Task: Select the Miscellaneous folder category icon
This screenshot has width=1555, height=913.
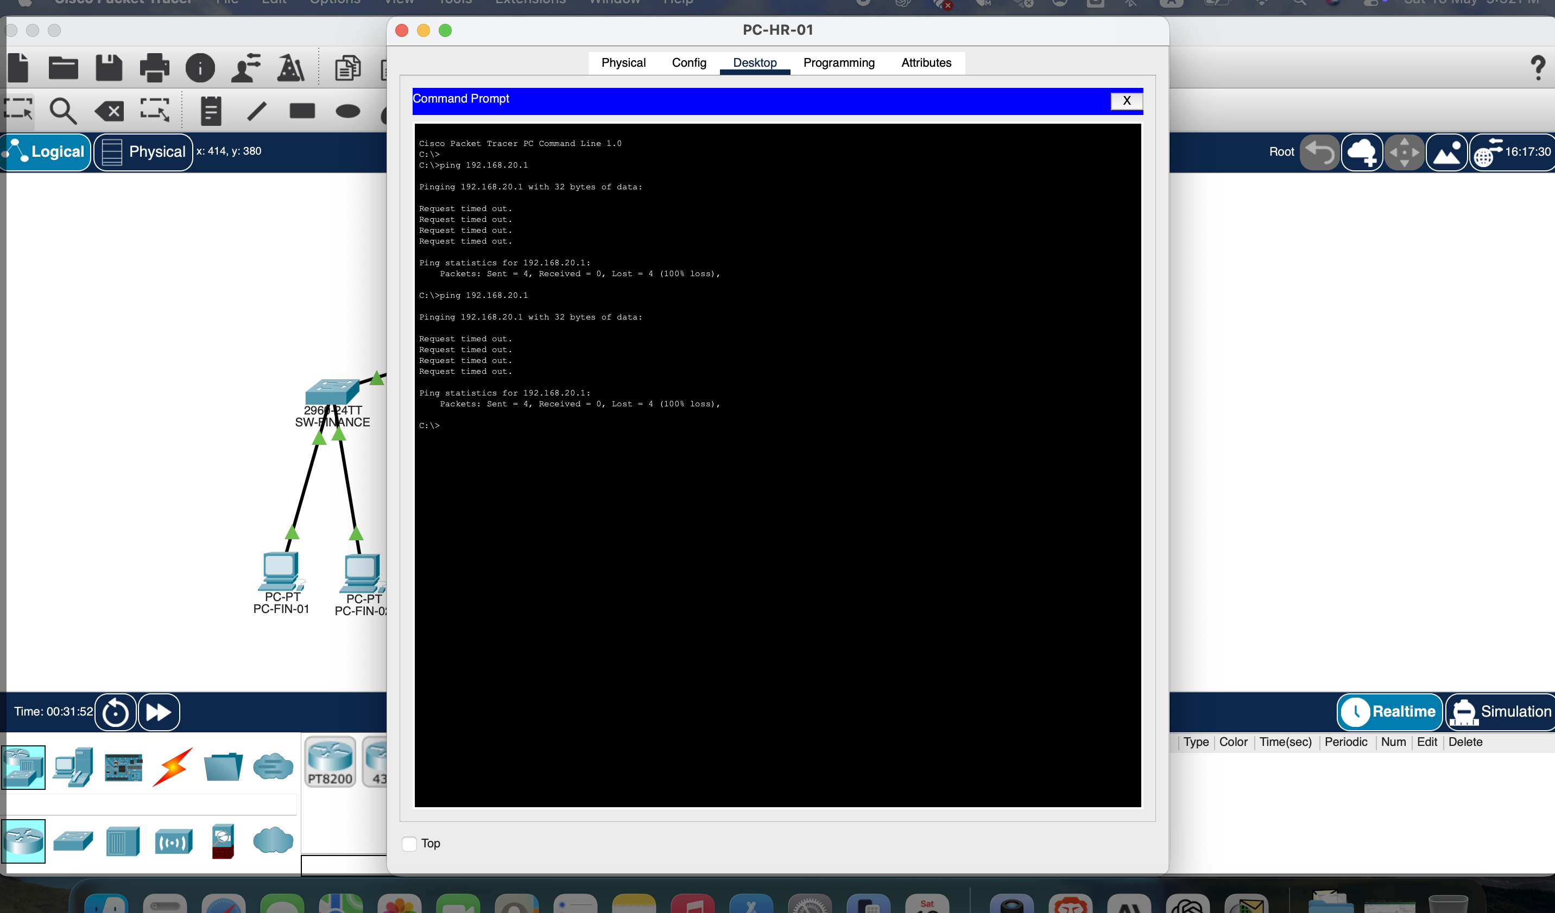Action: click(x=223, y=767)
